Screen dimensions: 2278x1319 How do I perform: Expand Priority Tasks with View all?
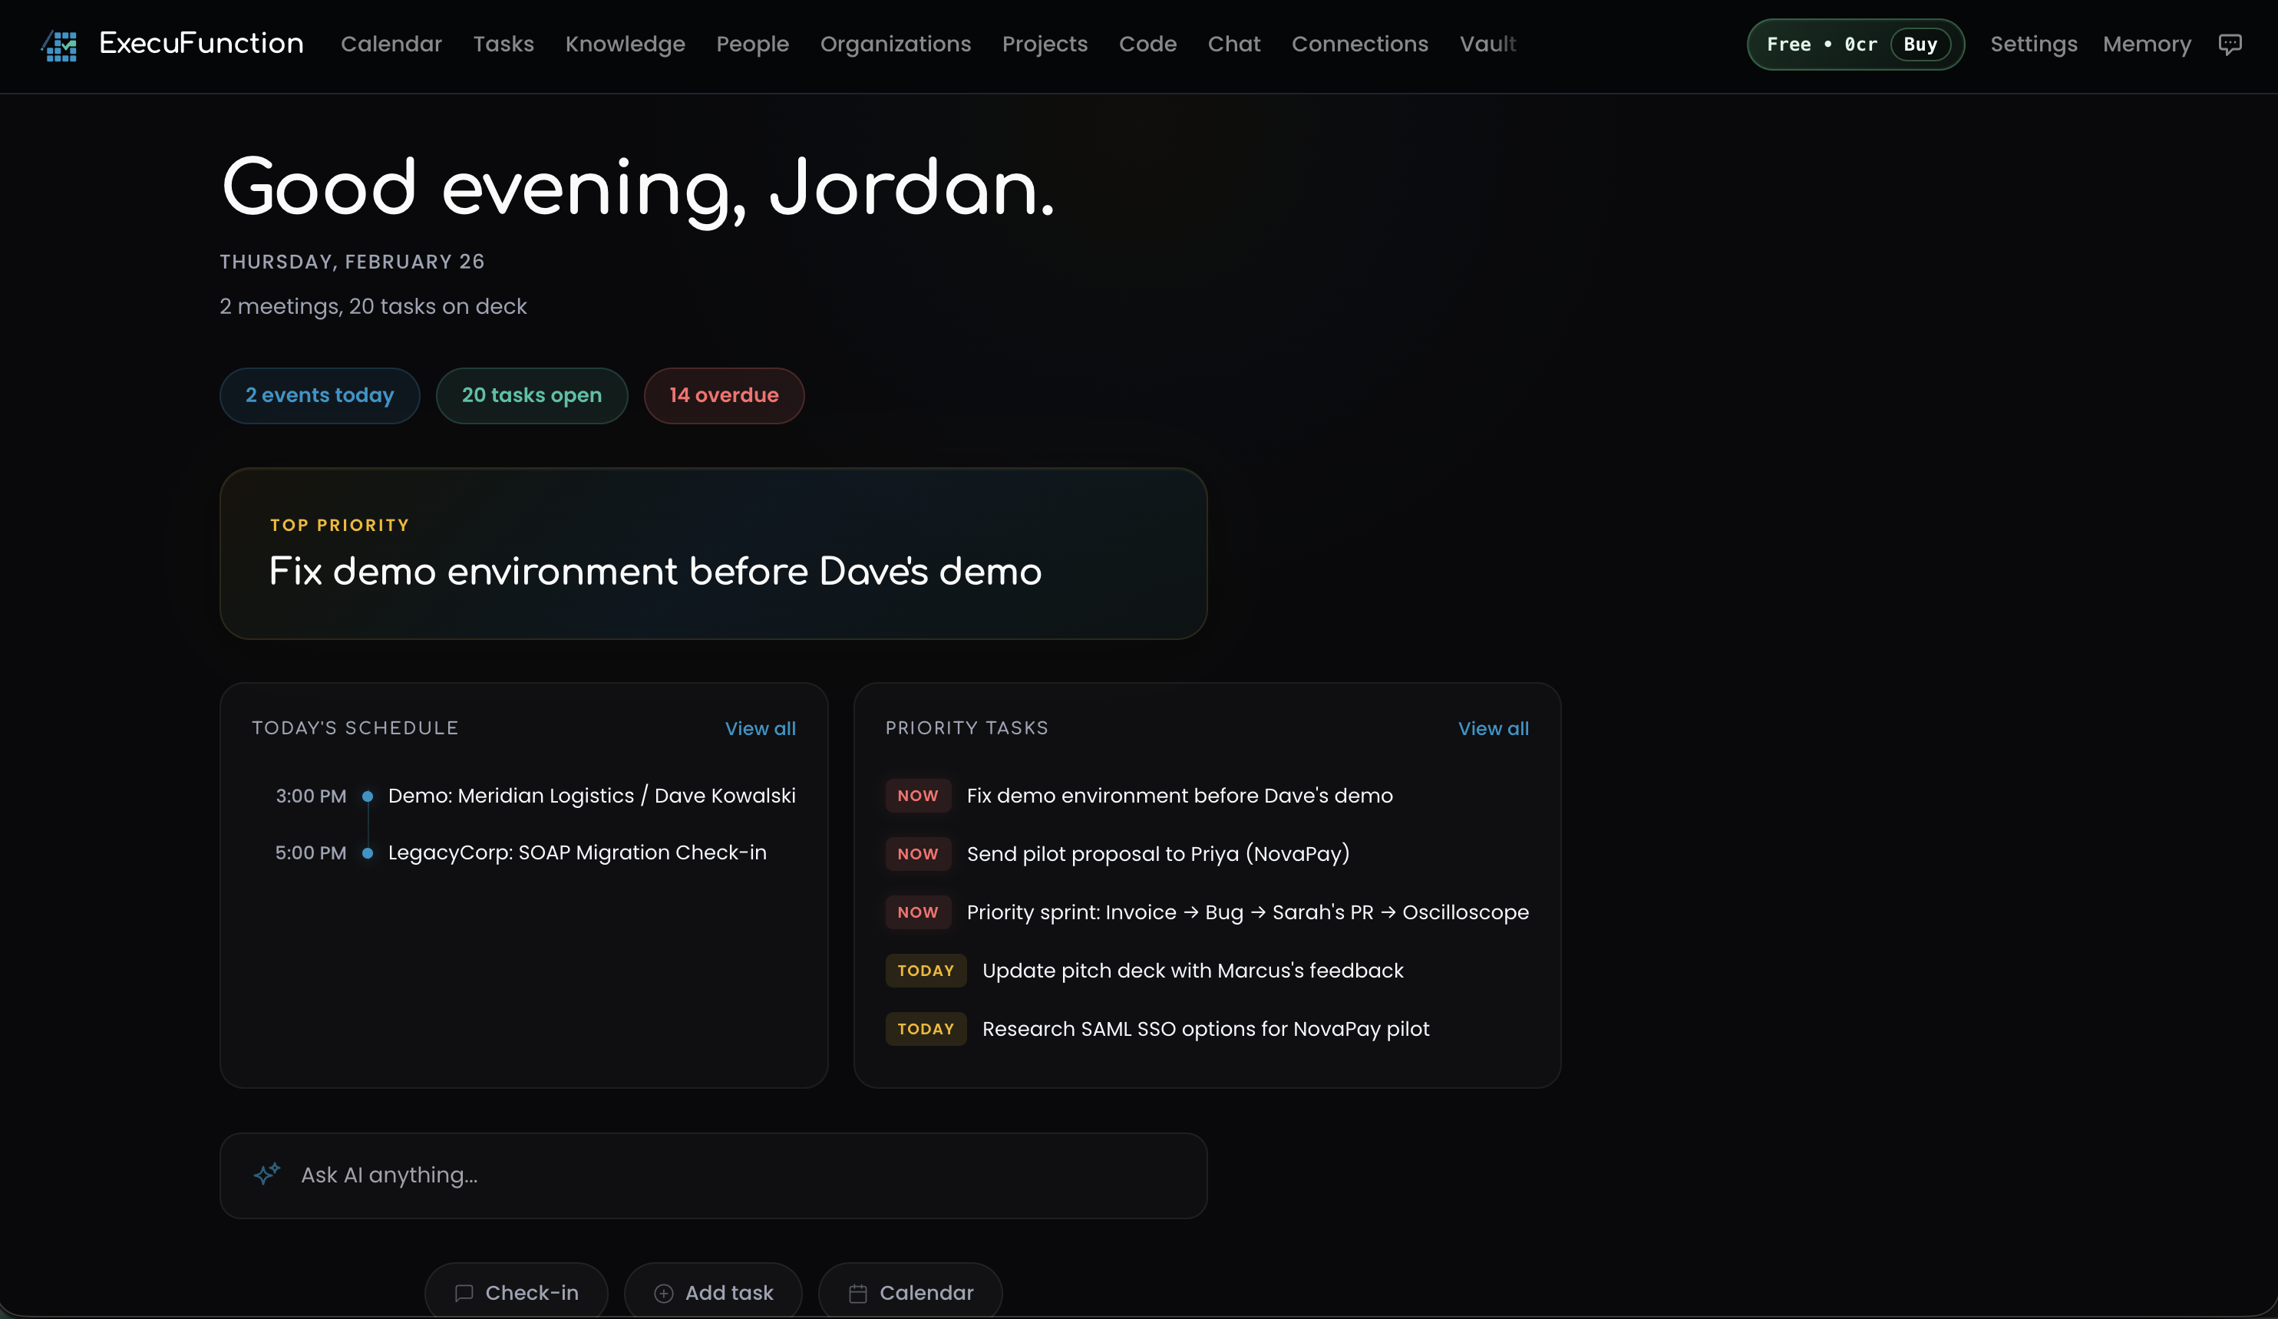(x=1493, y=728)
